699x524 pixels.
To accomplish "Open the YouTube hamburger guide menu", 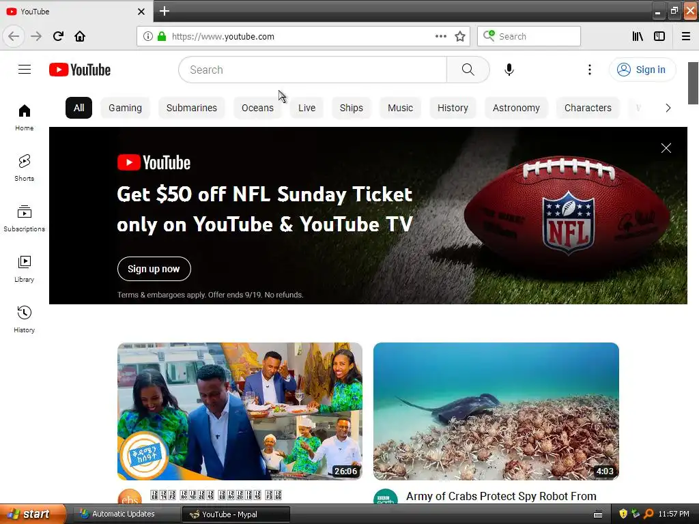I will click(25, 70).
